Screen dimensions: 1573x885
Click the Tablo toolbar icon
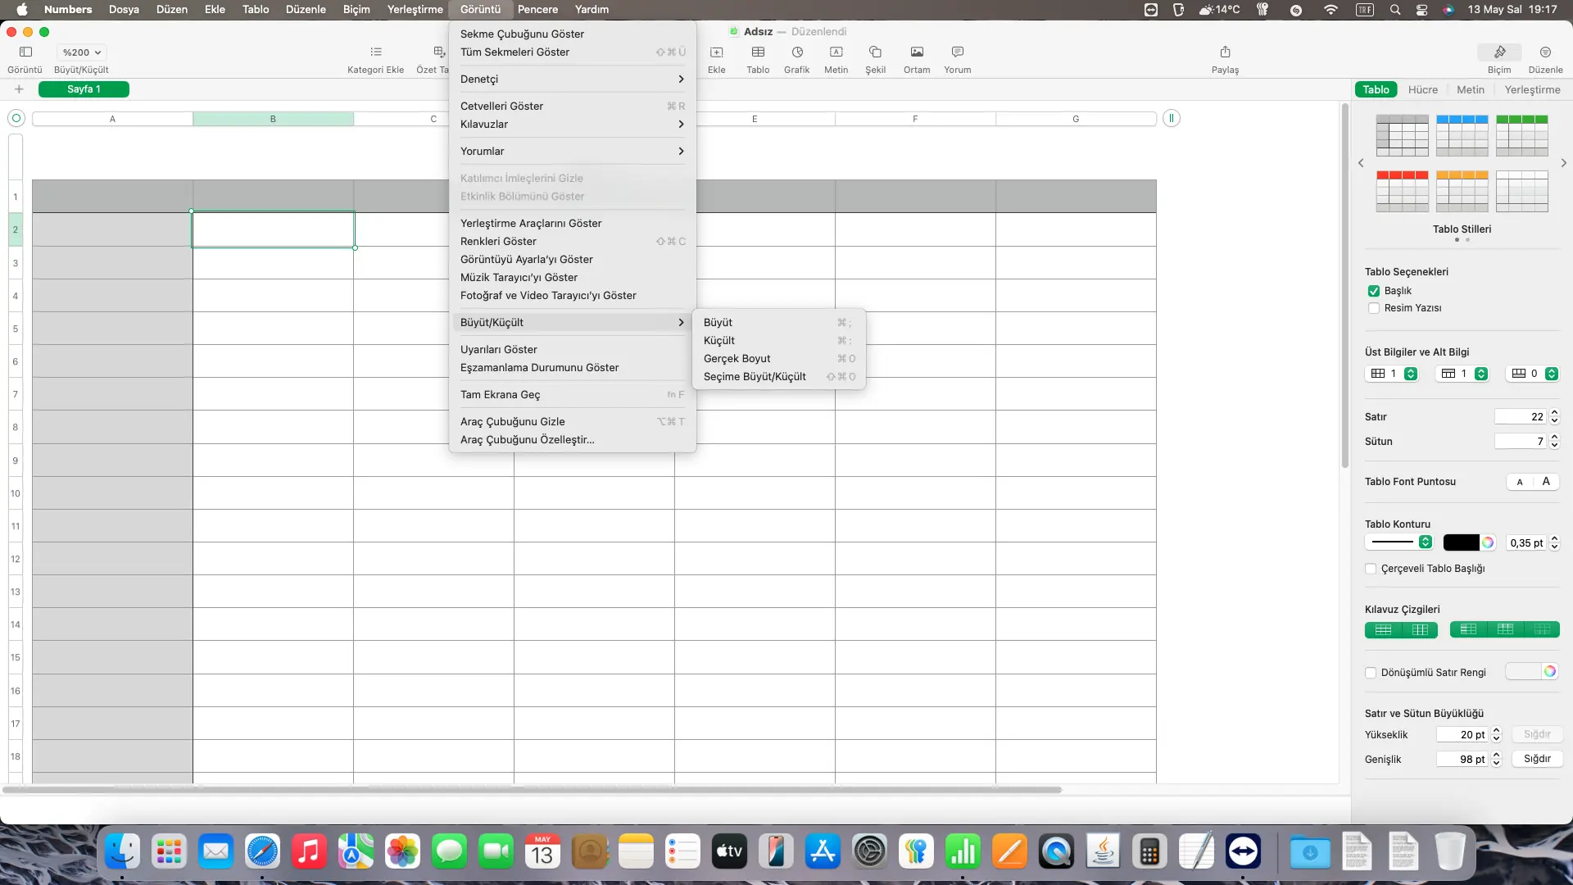click(x=758, y=52)
